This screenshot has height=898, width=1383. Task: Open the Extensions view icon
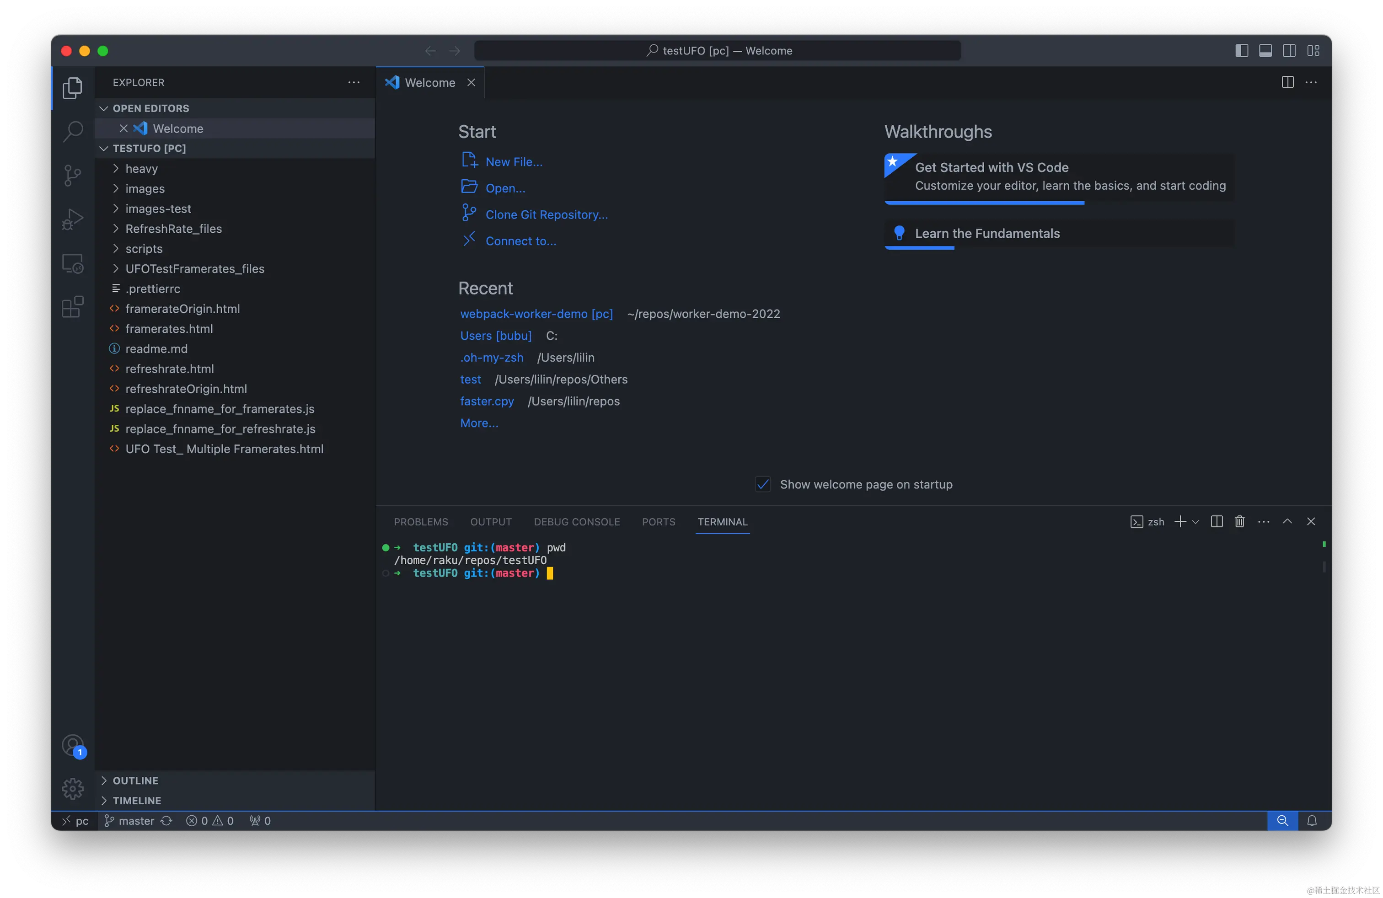[x=72, y=307]
